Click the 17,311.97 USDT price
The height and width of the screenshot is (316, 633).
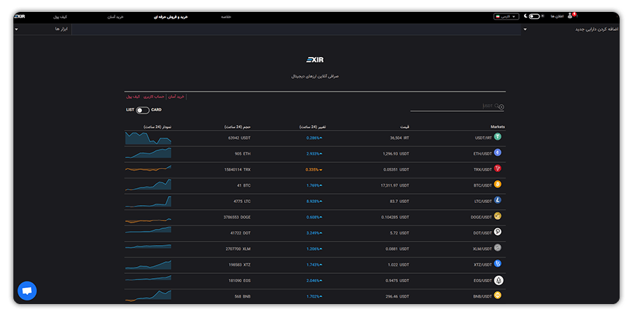click(x=395, y=185)
